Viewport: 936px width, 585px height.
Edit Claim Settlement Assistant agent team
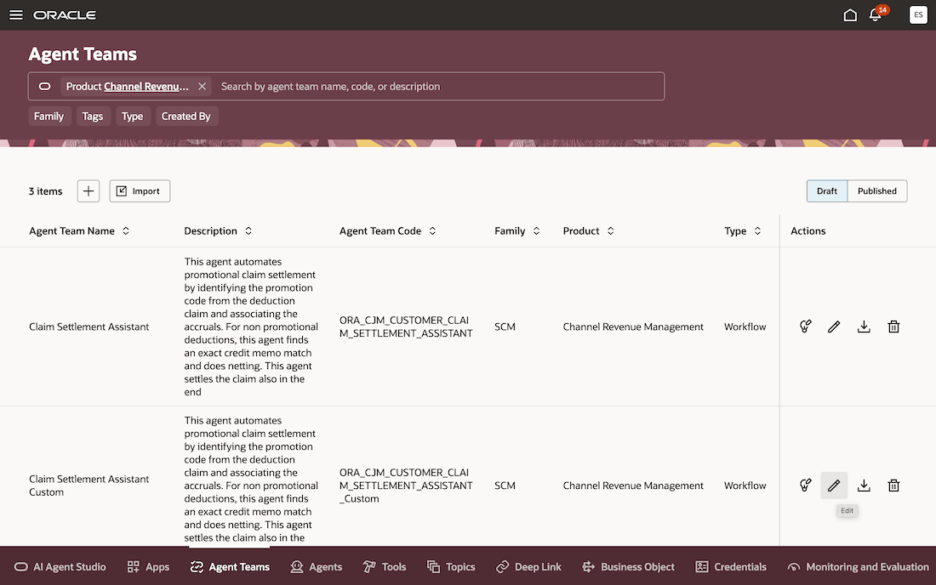click(834, 327)
